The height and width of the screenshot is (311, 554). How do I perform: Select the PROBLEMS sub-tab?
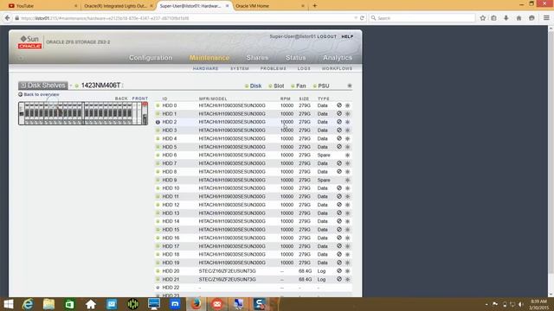pos(274,68)
